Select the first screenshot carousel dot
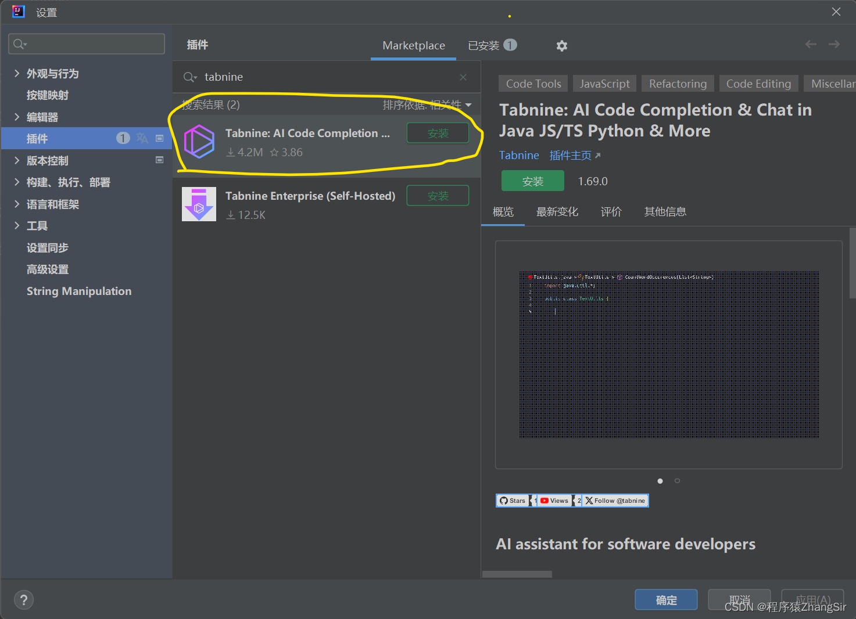Screen dimensions: 856x619 click(x=660, y=481)
